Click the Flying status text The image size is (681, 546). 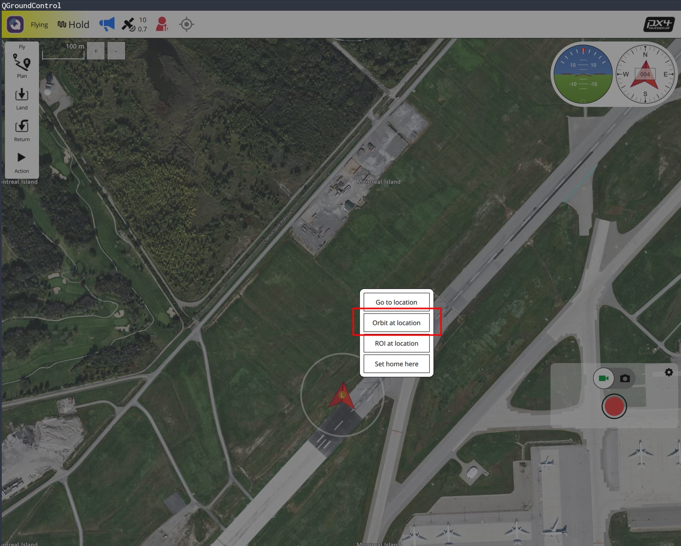click(39, 25)
